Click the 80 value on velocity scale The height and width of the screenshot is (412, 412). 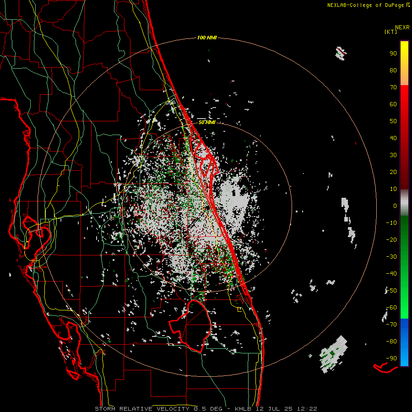[x=393, y=70]
